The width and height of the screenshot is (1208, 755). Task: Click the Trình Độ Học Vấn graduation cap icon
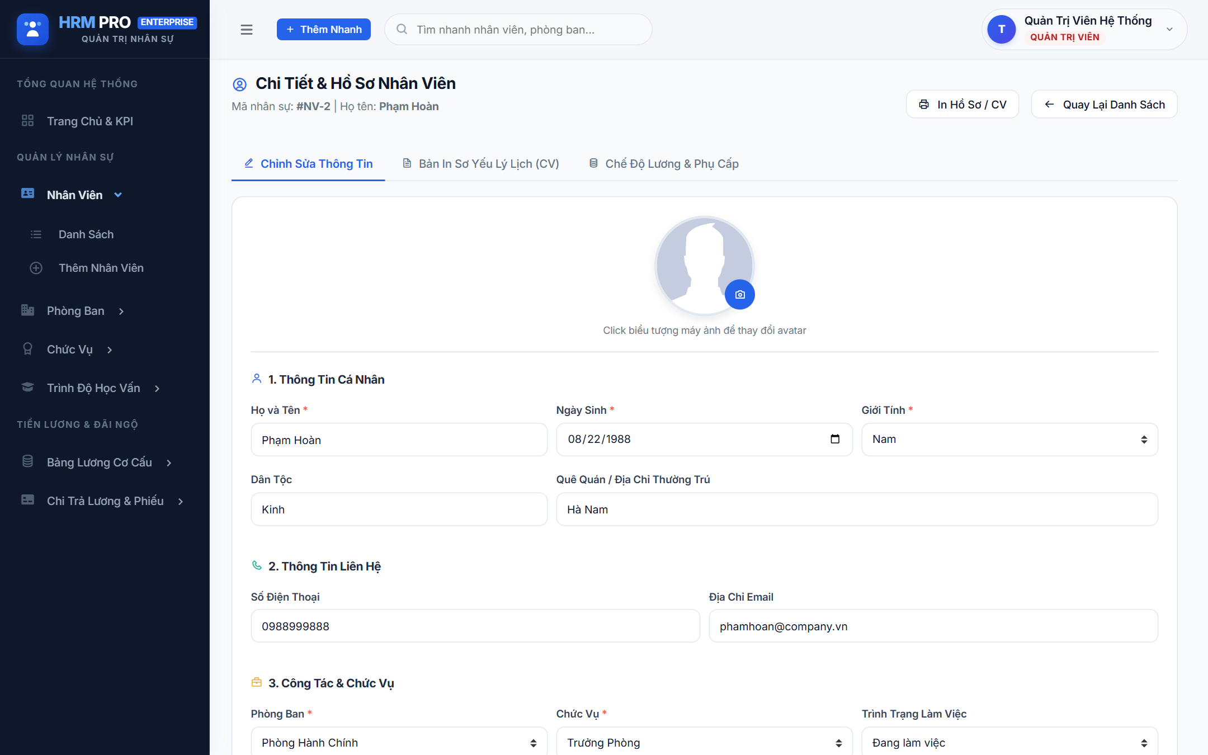click(x=27, y=388)
